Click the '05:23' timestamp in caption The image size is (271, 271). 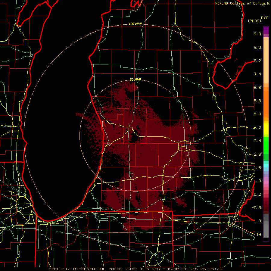pos(215,269)
